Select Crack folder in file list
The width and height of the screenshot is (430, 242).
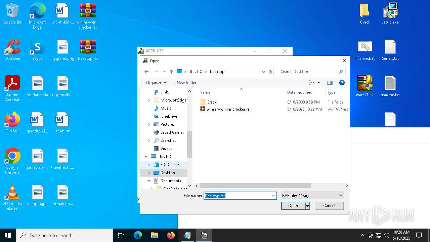[212, 102]
